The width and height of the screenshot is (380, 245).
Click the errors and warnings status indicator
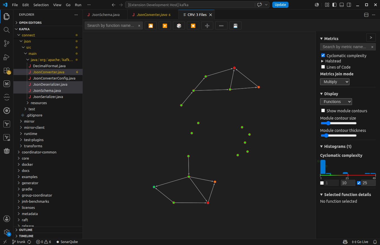[43, 242]
